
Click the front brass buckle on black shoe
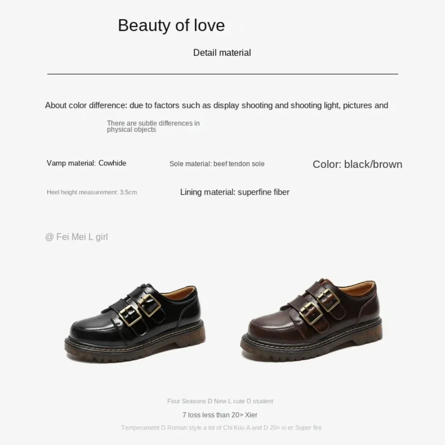[x=130, y=315]
